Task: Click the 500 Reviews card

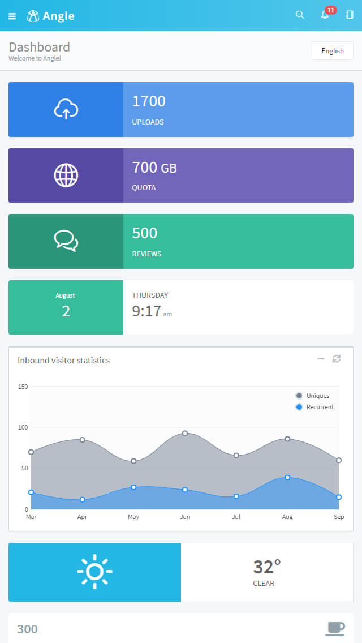Action: pos(238,241)
